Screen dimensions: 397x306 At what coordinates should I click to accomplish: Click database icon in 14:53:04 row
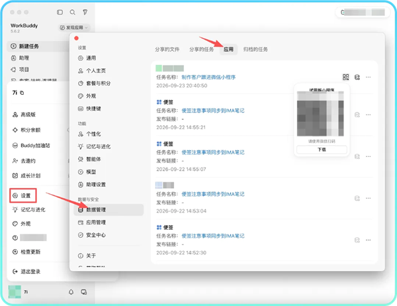point(357,198)
